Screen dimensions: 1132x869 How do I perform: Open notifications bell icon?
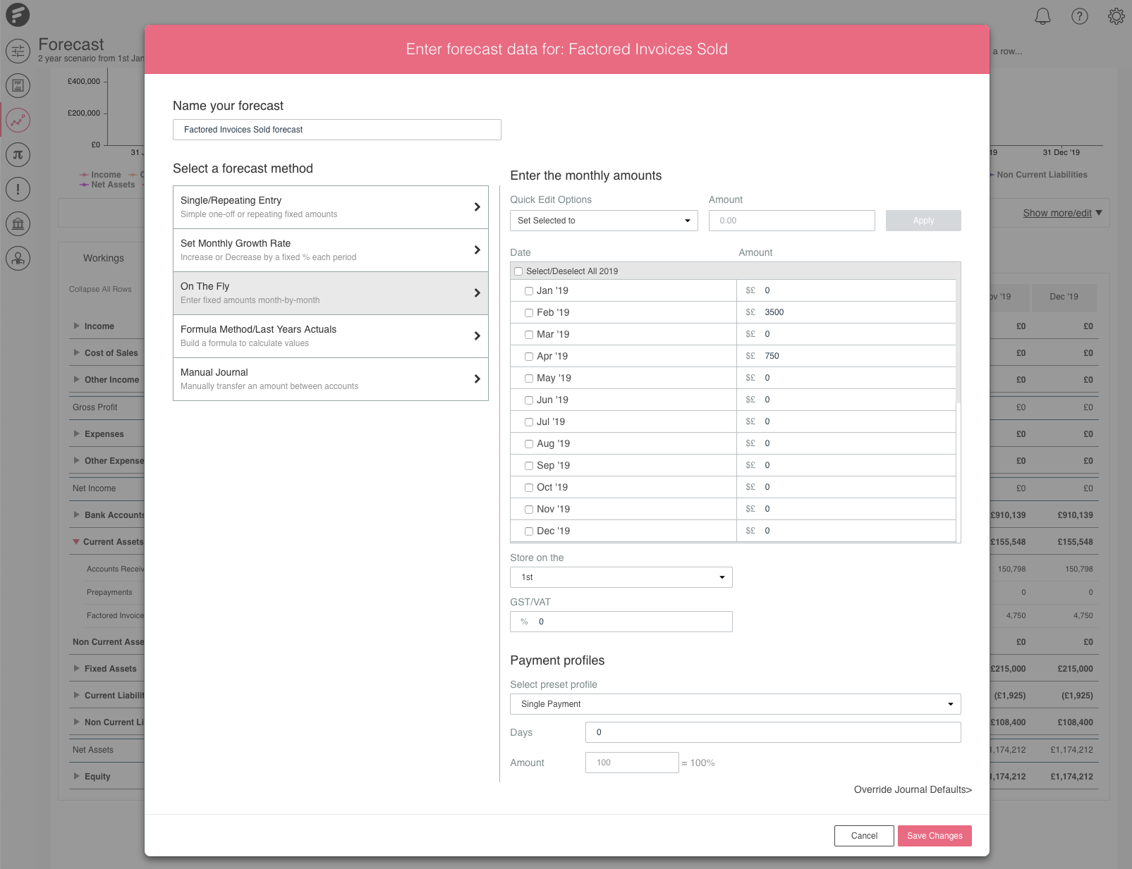[x=1042, y=16]
